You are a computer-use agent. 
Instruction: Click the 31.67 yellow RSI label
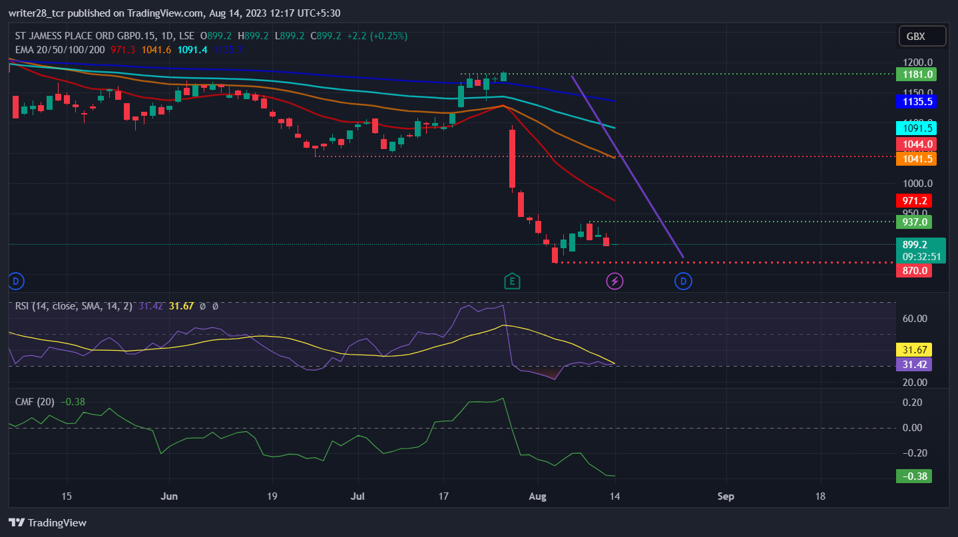pos(913,350)
